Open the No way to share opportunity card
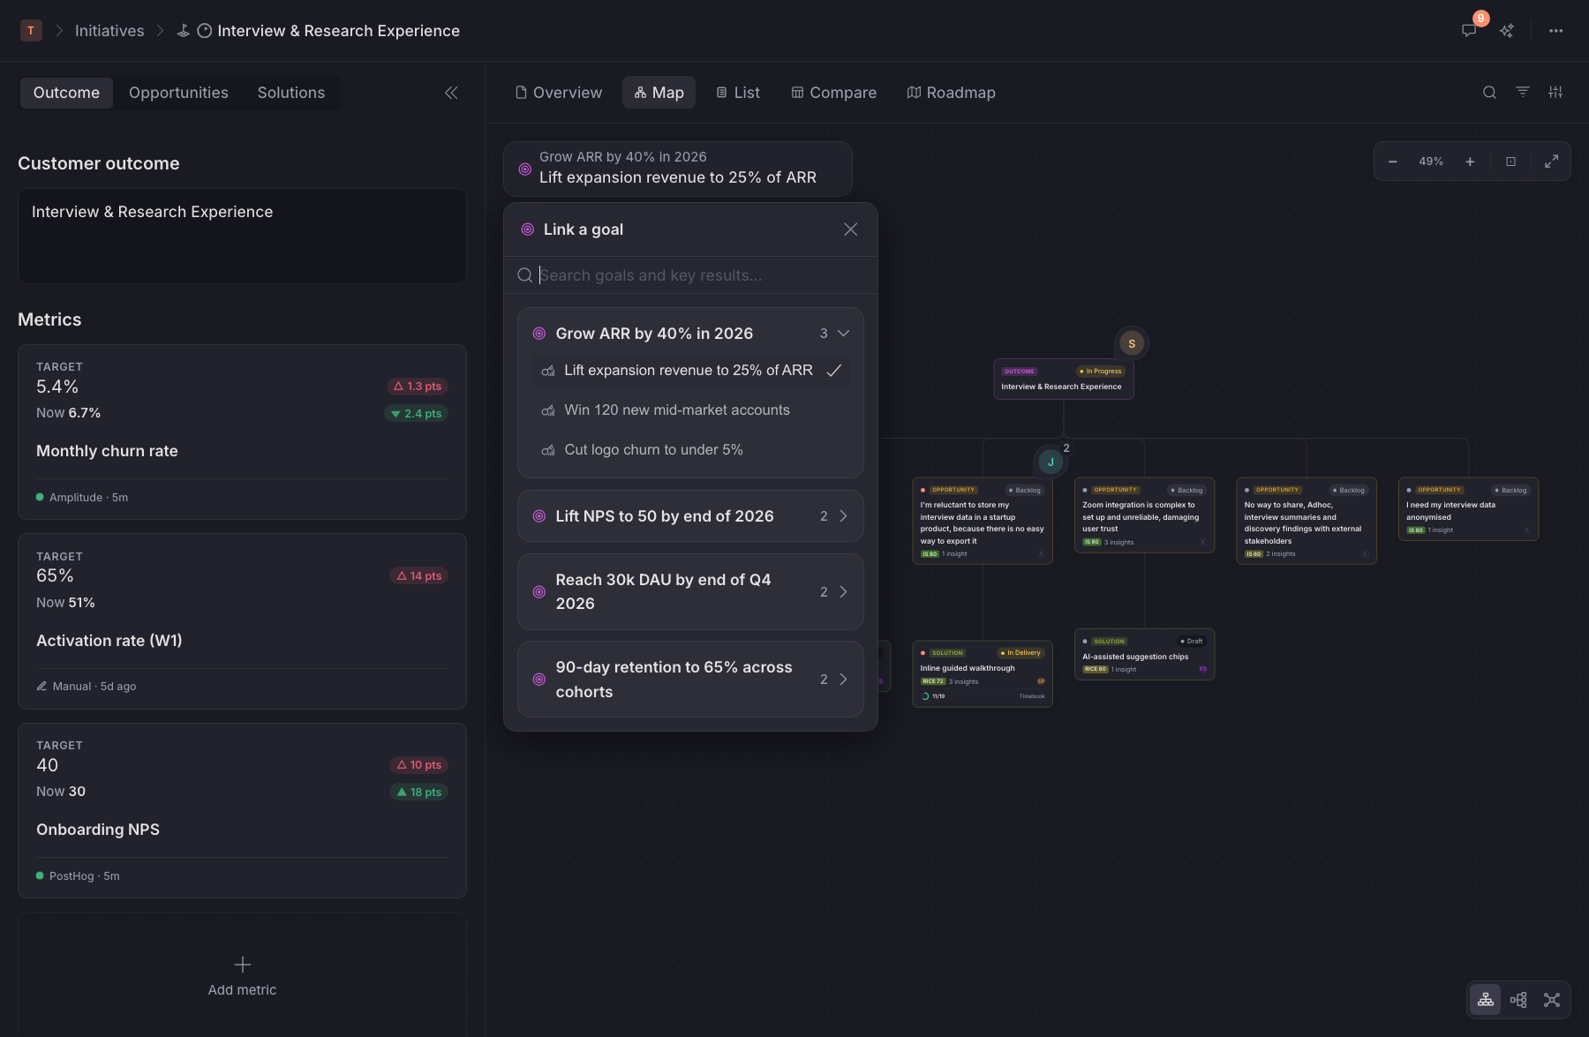The width and height of the screenshot is (1589, 1037). pyautogui.click(x=1307, y=521)
